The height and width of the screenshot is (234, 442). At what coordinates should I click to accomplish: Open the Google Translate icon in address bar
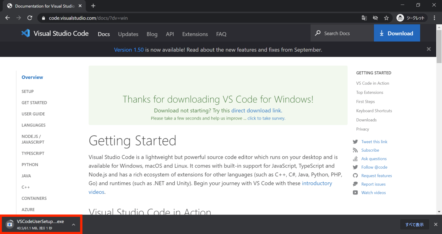(x=364, y=18)
